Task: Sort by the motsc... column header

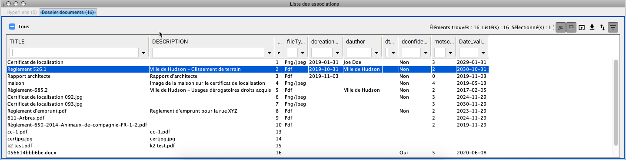Action: point(443,42)
